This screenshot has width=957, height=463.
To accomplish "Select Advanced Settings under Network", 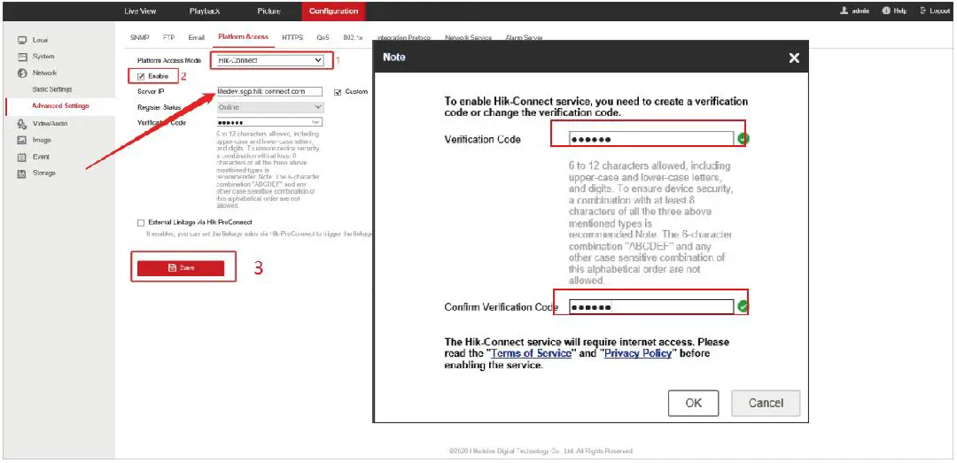I will point(60,106).
